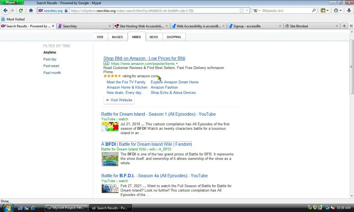Open New deals. Every day. link
Viewport: 354px width, 212px height.
124,92
